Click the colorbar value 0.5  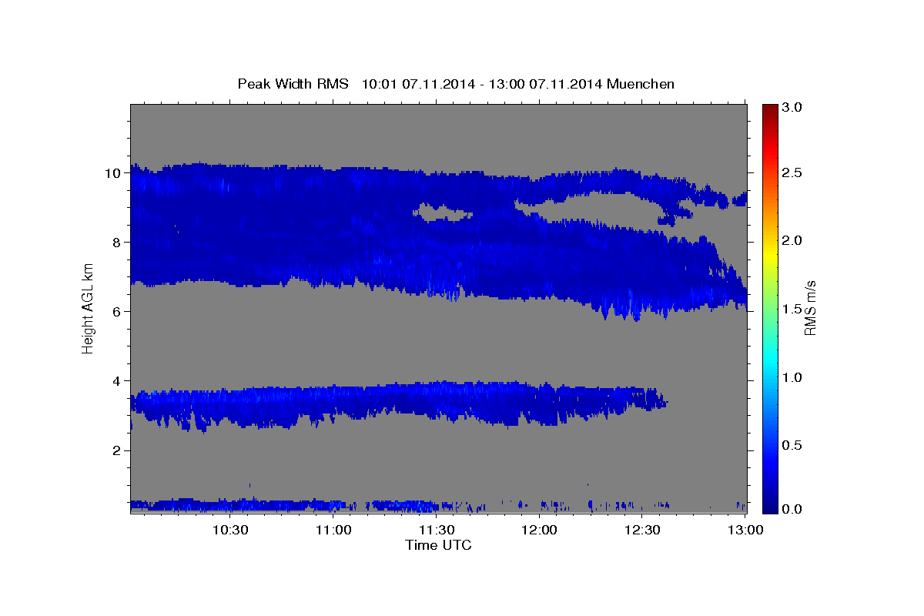pos(793,445)
